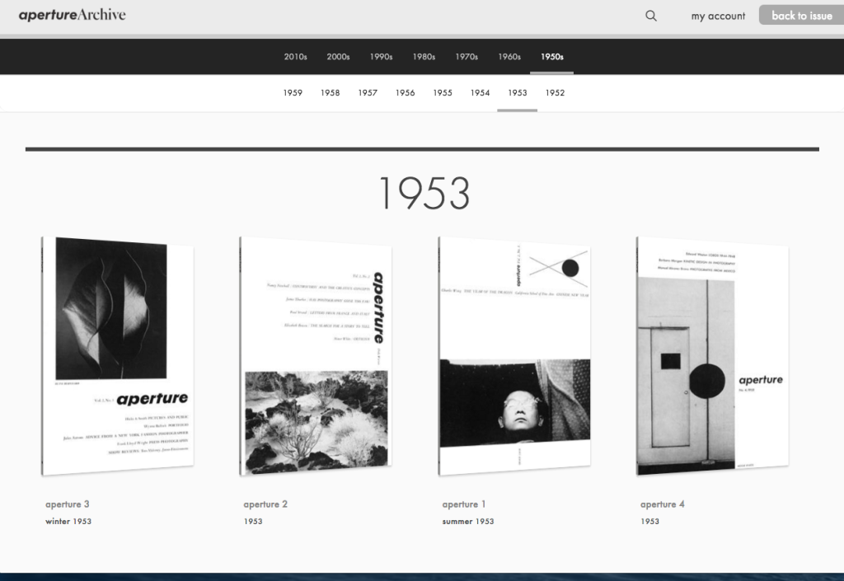Open the search magnifier icon
This screenshot has height=581, width=844.
pos(651,16)
